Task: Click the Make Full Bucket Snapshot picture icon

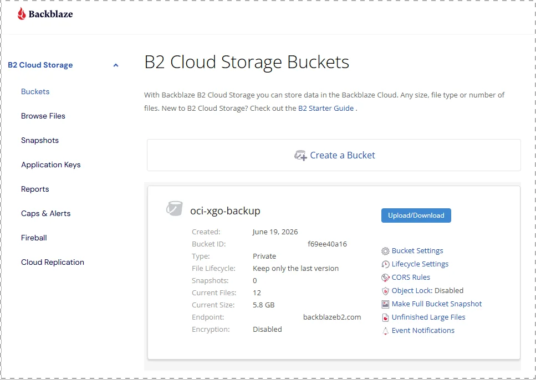Action: tap(385, 304)
